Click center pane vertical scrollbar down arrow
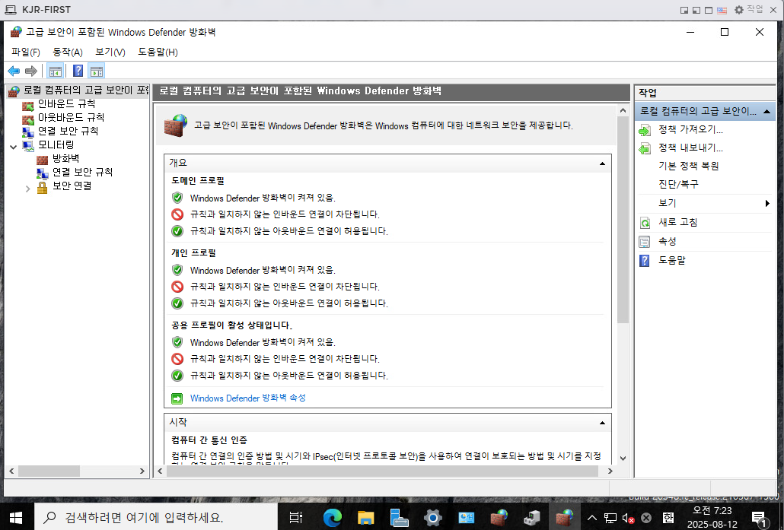This screenshot has width=784, height=530. 623,458
